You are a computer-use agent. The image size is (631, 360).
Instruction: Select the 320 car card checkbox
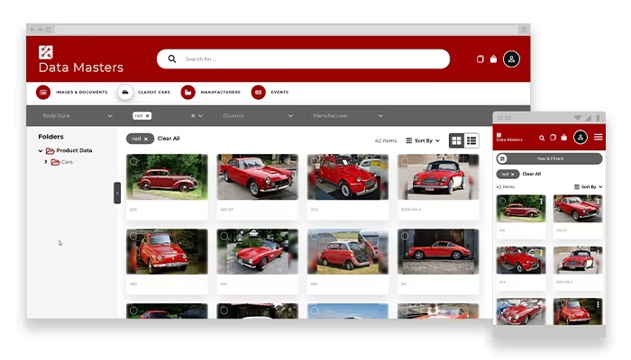click(133, 161)
